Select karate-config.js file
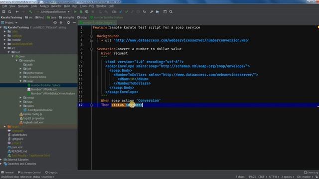The image size is (319, 179). 32,114
